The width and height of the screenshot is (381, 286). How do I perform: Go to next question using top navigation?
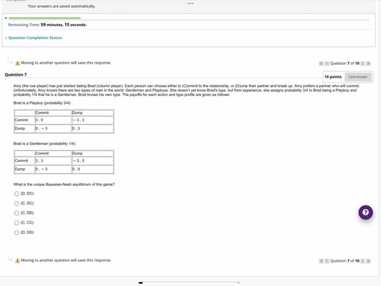pyautogui.click(x=362, y=64)
